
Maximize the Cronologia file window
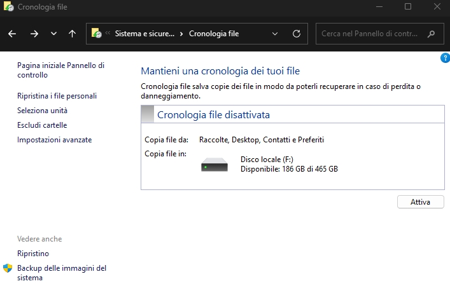(x=408, y=6)
